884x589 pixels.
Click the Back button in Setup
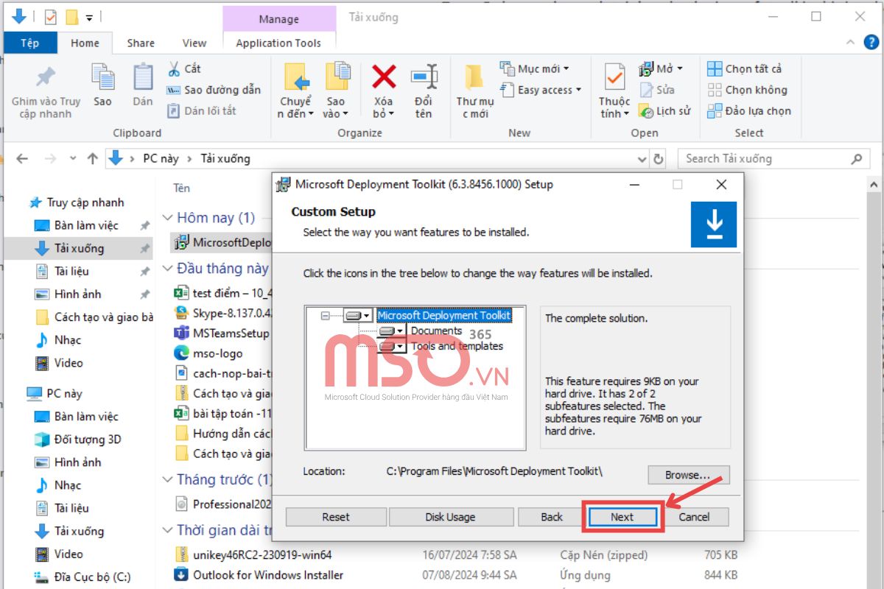click(552, 517)
